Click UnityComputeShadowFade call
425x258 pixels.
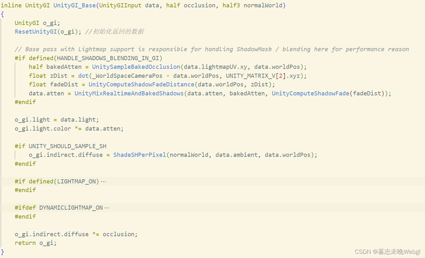click(x=310, y=93)
